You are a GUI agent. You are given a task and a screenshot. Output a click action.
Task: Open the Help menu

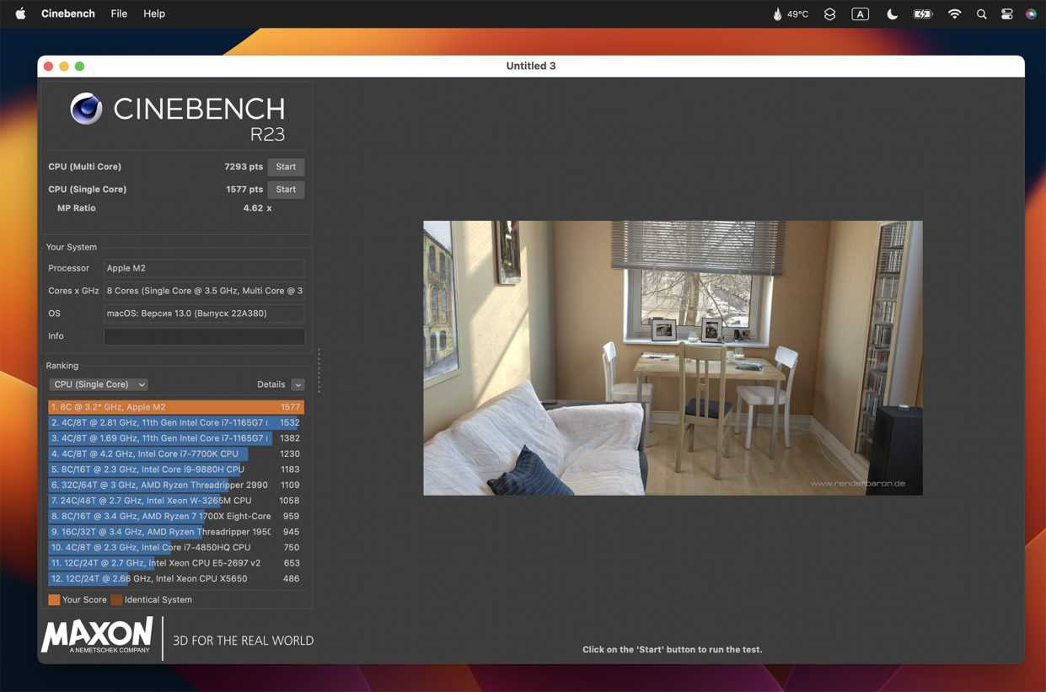click(x=154, y=13)
